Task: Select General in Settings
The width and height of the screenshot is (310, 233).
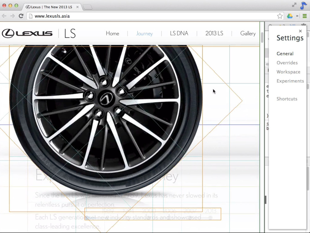Action: [x=285, y=54]
